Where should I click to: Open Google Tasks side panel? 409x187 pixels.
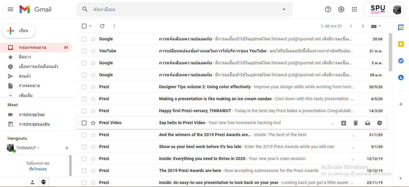point(401,61)
